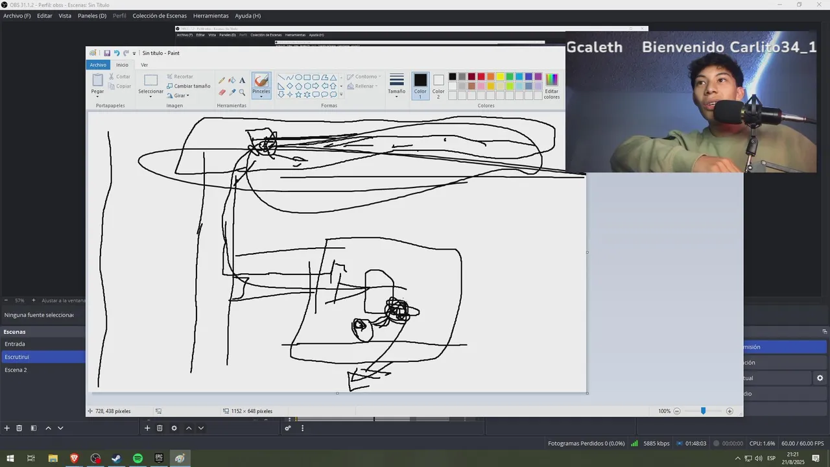Choose the five-point star shape in Formas
The image size is (830, 467).
(x=298, y=94)
